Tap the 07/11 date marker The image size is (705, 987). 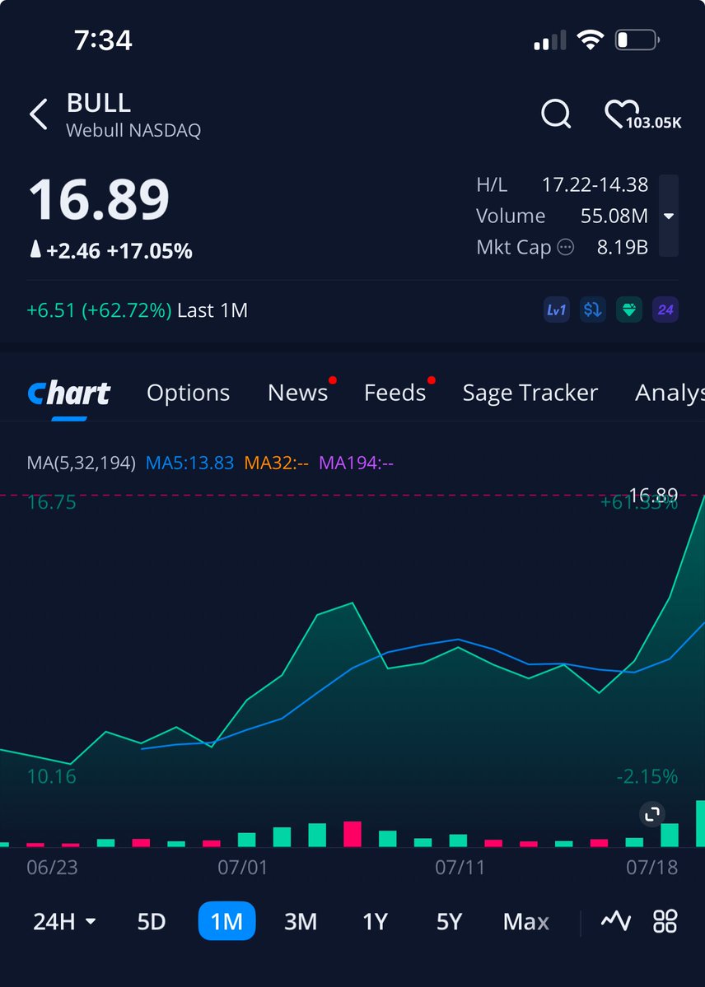pos(460,868)
